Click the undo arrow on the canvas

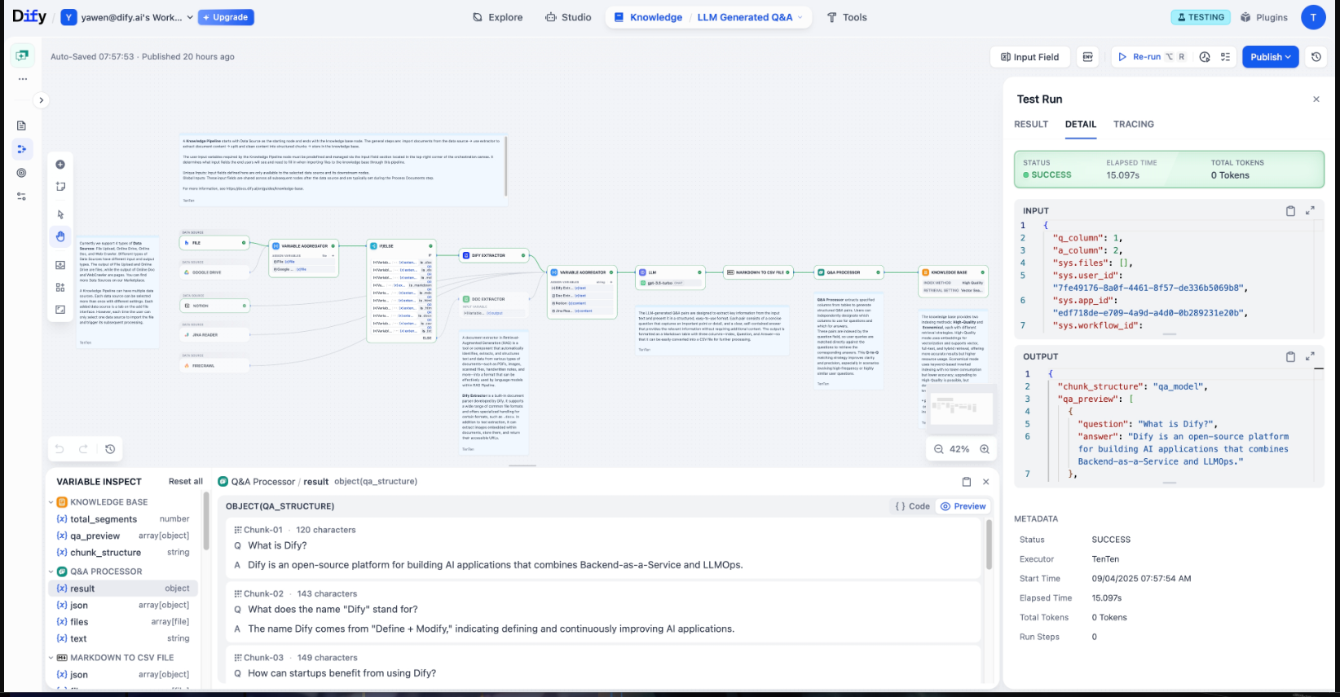pyautogui.click(x=60, y=449)
